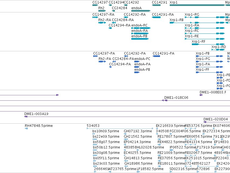Click EST GH07192.3prime
This screenshot has width=230, height=173.
coord(125,134)
